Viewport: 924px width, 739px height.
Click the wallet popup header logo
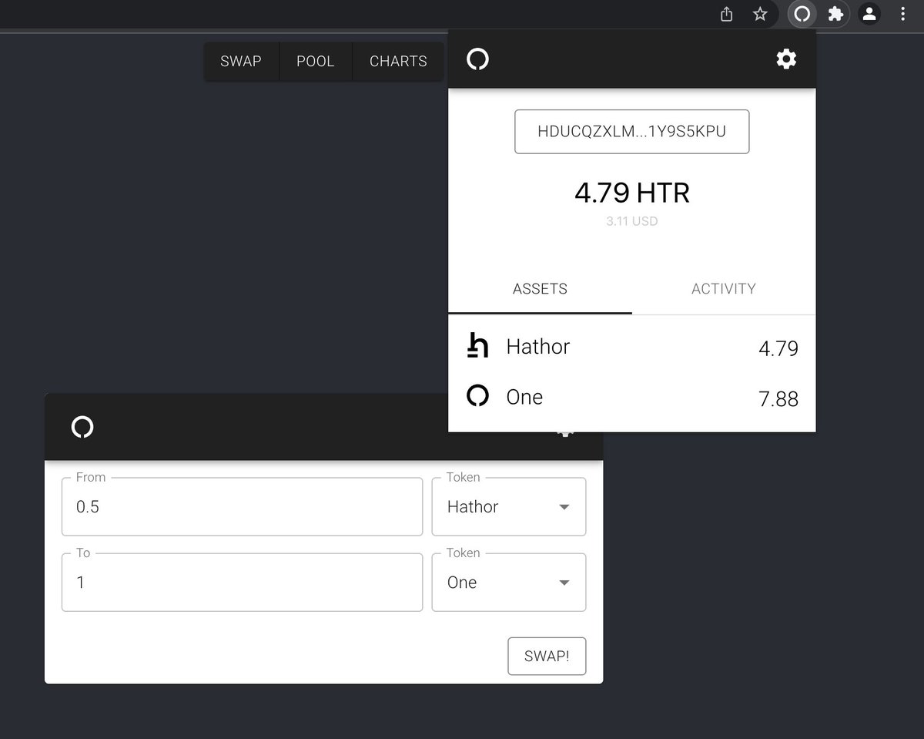[x=477, y=59]
